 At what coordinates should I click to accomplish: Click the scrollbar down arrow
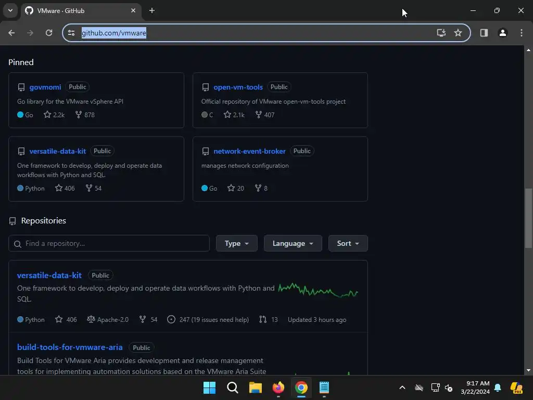[x=528, y=370]
